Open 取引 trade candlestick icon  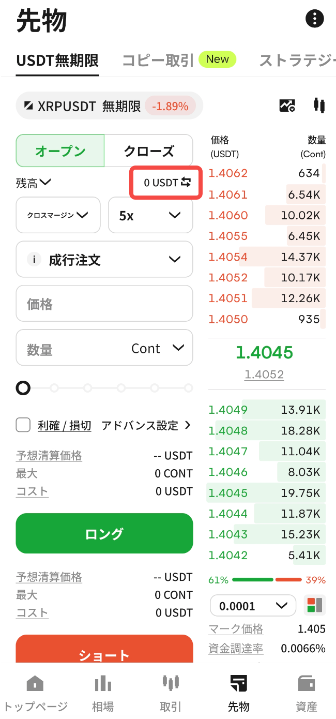point(171,683)
